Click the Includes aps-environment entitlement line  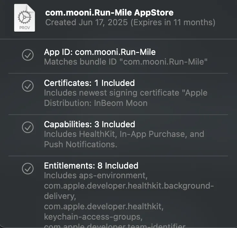(95, 176)
